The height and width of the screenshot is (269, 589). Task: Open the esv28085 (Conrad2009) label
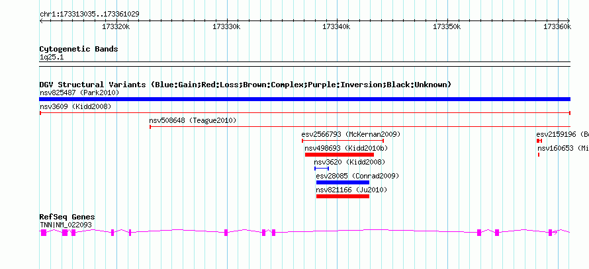(357, 176)
